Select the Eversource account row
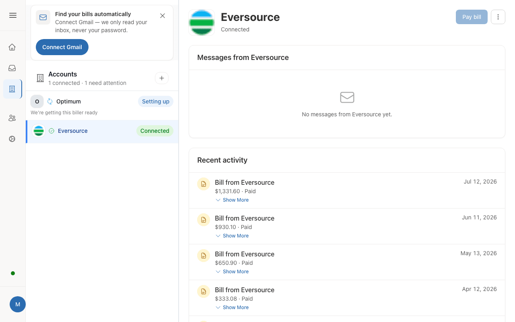 (x=102, y=131)
